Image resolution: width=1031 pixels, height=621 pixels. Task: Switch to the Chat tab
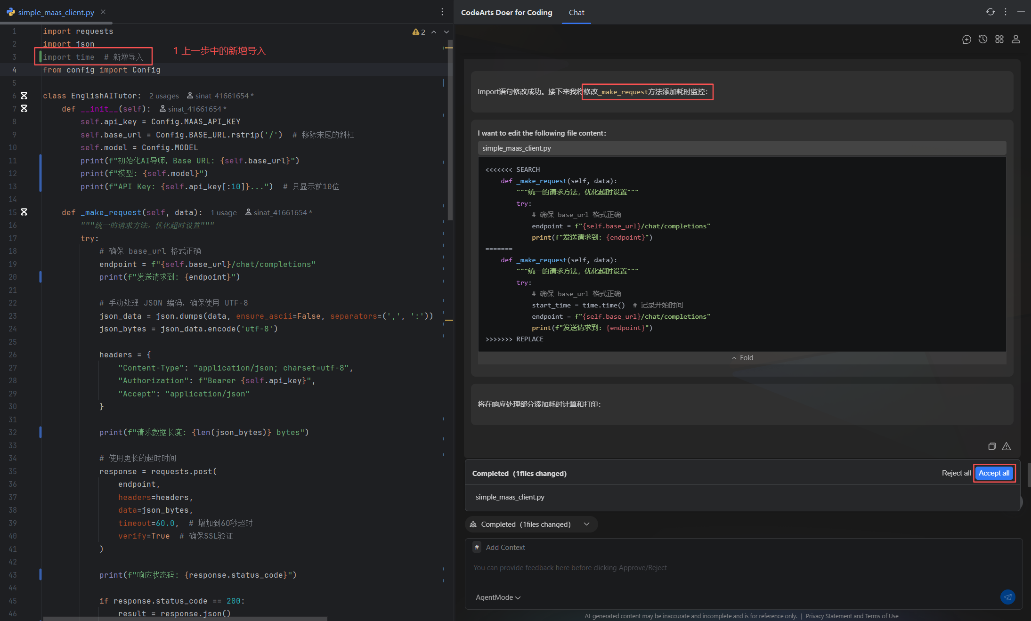point(576,13)
